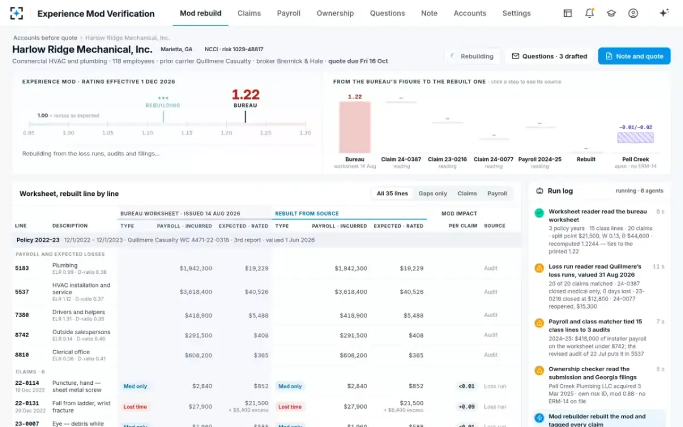Click the Note and quote button
The width and height of the screenshot is (683, 427).
pos(634,56)
